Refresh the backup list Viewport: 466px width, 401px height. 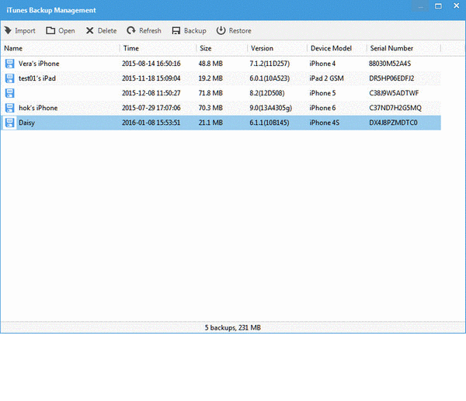coord(131,31)
